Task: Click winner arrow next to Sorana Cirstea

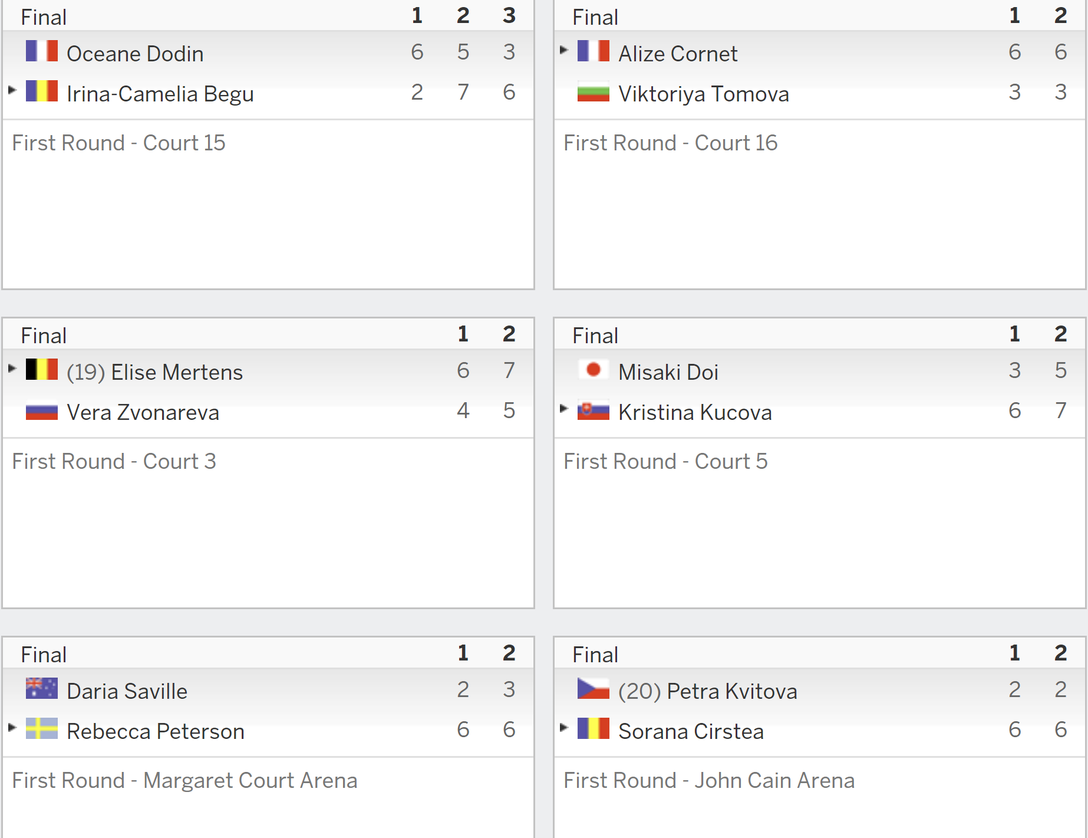Action: point(563,728)
